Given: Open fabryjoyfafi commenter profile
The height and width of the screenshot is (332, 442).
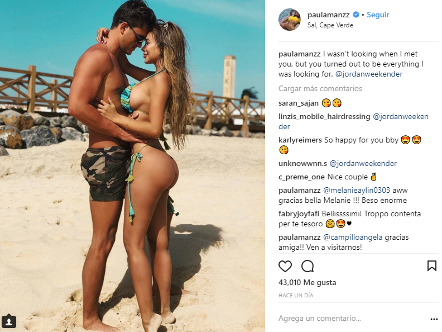Looking at the screenshot, I should (x=299, y=214).
